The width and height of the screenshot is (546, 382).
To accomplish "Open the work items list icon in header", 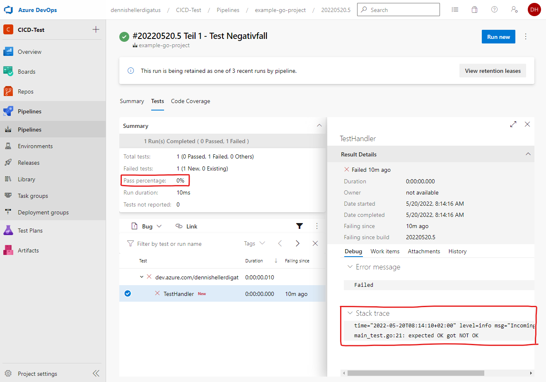I will [x=455, y=10].
